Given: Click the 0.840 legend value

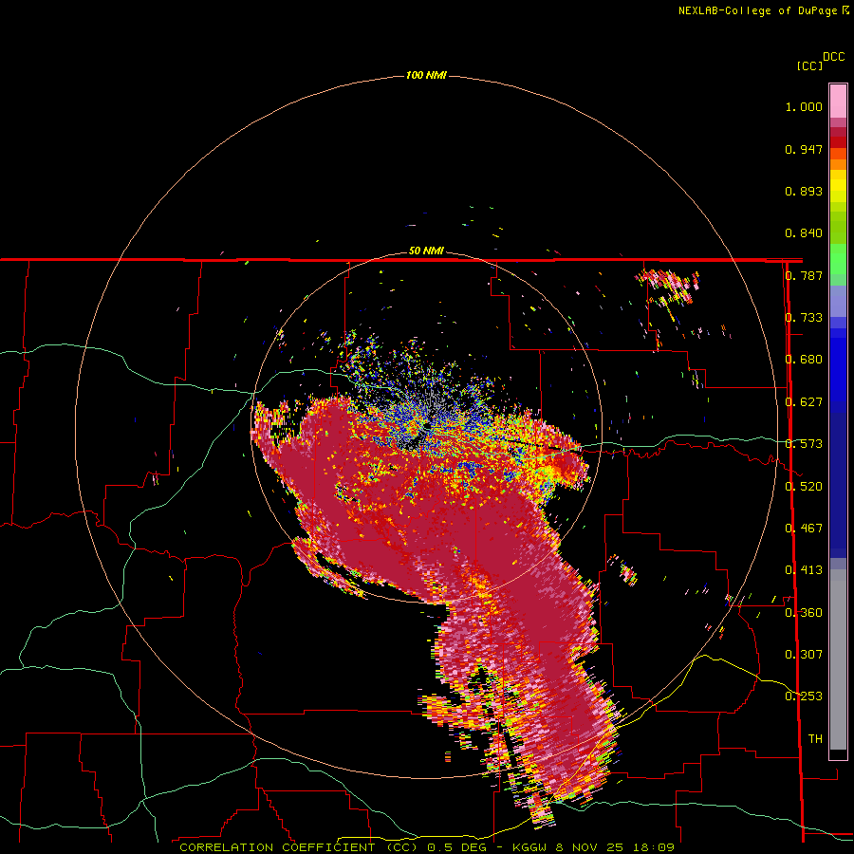Looking at the screenshot, I should pyautogui.click(x=804, y=233).
